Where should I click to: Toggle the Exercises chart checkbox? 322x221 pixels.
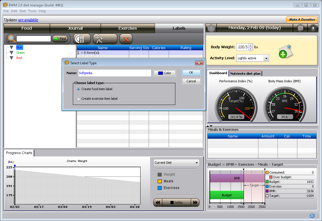[160, 188]
